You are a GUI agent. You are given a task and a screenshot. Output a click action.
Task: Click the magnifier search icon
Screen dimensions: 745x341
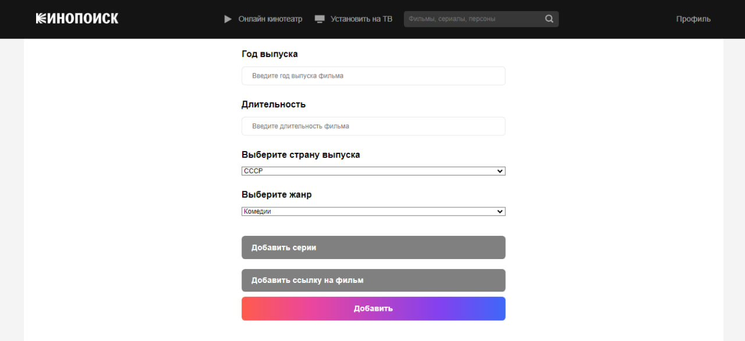549,19
